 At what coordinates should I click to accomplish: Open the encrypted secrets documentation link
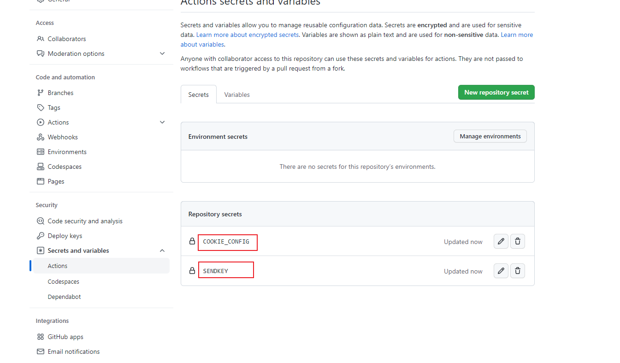tap(248, 34)
